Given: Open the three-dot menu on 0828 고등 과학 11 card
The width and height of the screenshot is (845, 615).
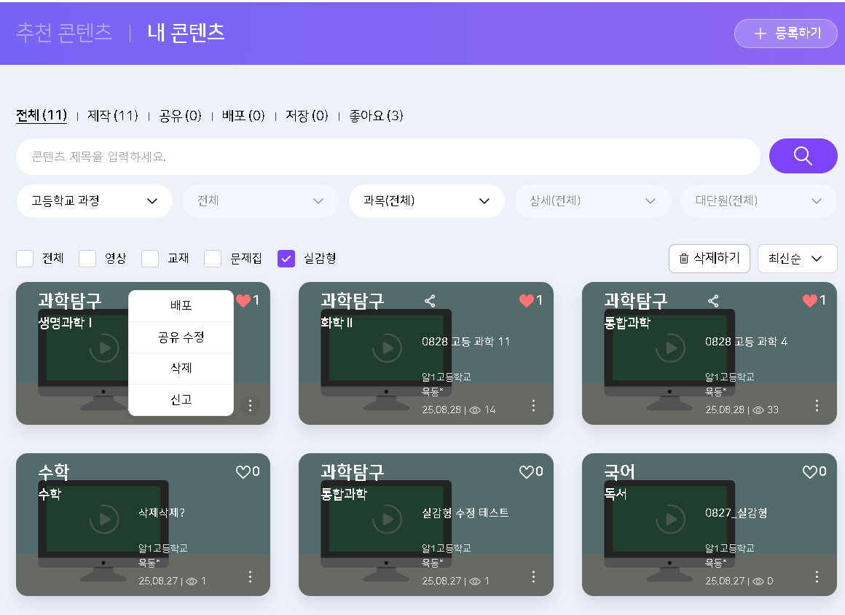Looking at the screenshot, I should pos(533,405).
